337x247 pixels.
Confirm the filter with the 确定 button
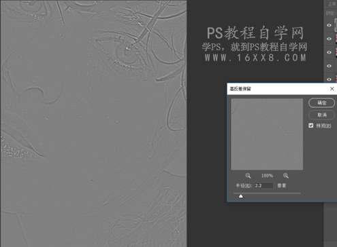coord(321,102)
